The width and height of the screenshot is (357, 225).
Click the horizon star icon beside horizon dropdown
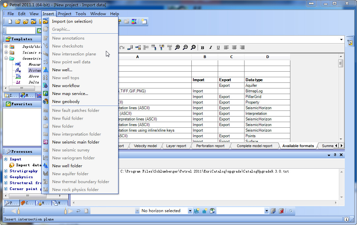(x=197, y=211)
